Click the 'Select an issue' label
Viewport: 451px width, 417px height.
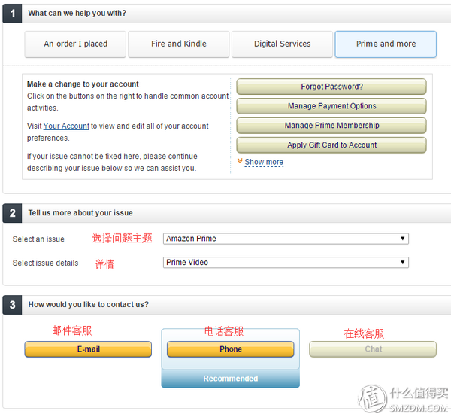(38, 239)
